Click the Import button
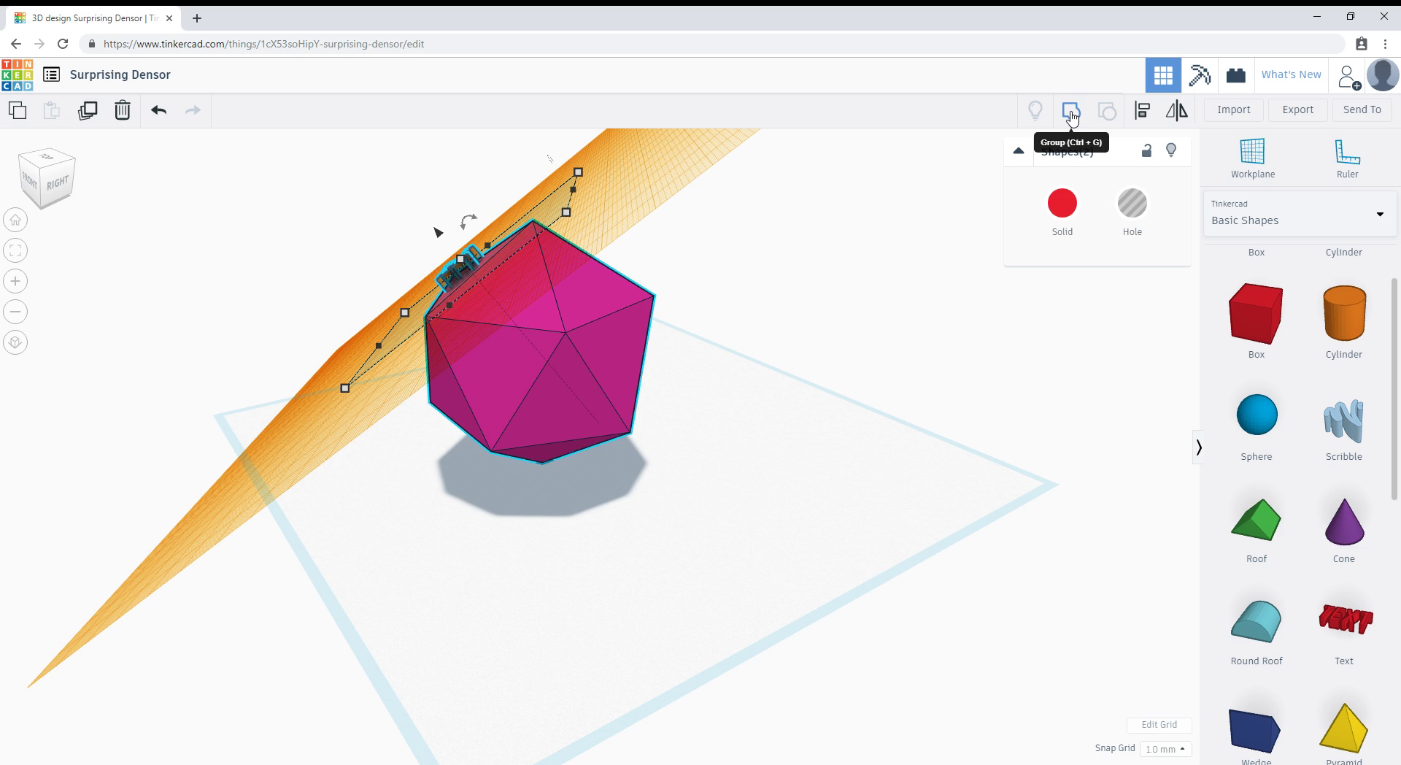Image resolution: width=1401 pixels, height=765 pixels. 1233,109
